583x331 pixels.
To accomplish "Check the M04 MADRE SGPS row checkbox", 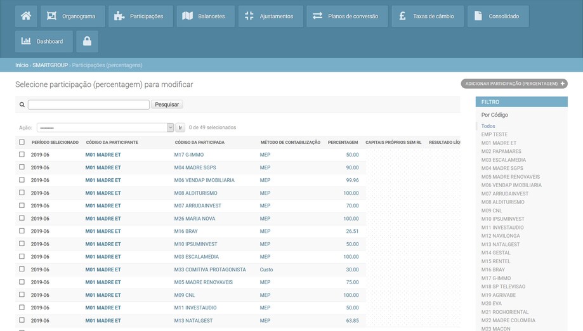I will (x=22, y=167).
